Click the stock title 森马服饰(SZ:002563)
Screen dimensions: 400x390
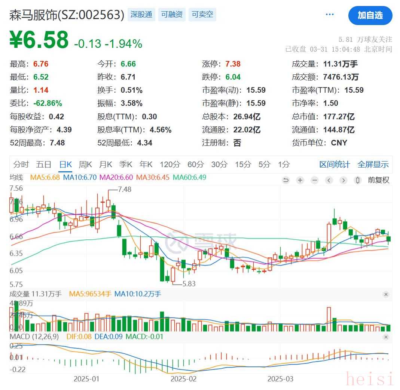point(67,15)
